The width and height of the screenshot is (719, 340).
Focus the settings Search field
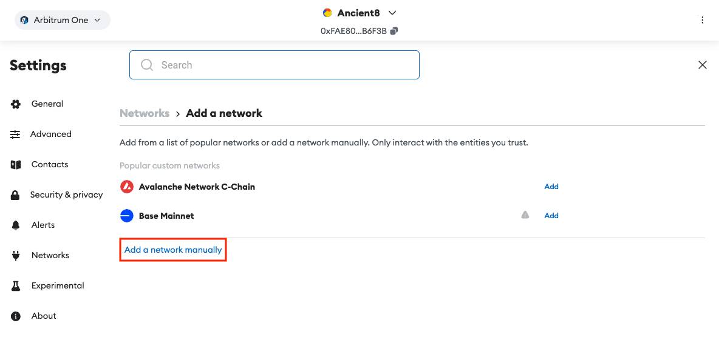pos(274,65)
